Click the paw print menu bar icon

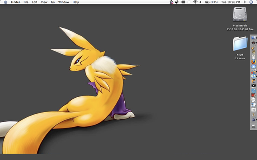(177, 2)
